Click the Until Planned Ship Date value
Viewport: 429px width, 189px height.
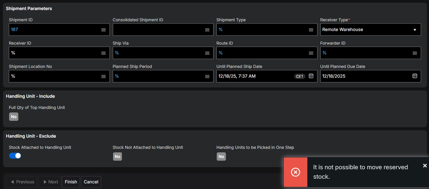pos(237,76)
